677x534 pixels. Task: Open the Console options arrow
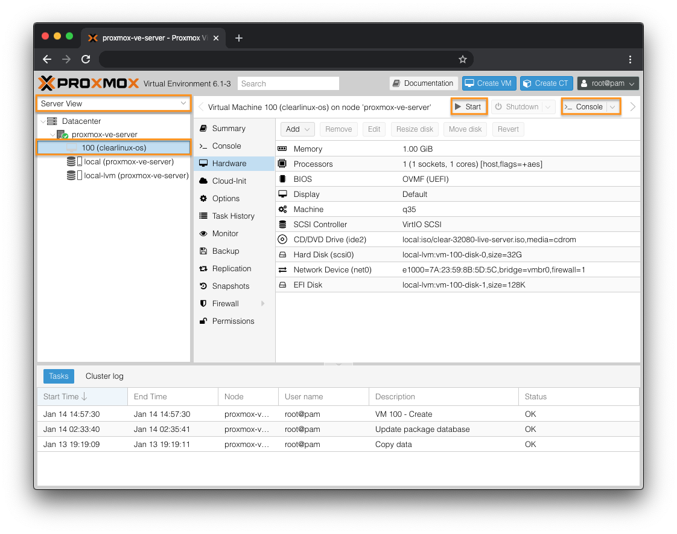(x=612, y=107)
